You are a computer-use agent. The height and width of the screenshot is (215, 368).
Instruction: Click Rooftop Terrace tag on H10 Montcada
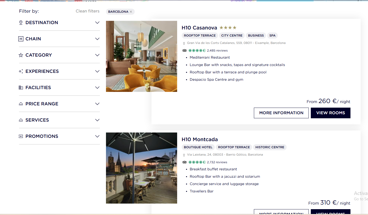pos(234,147)
